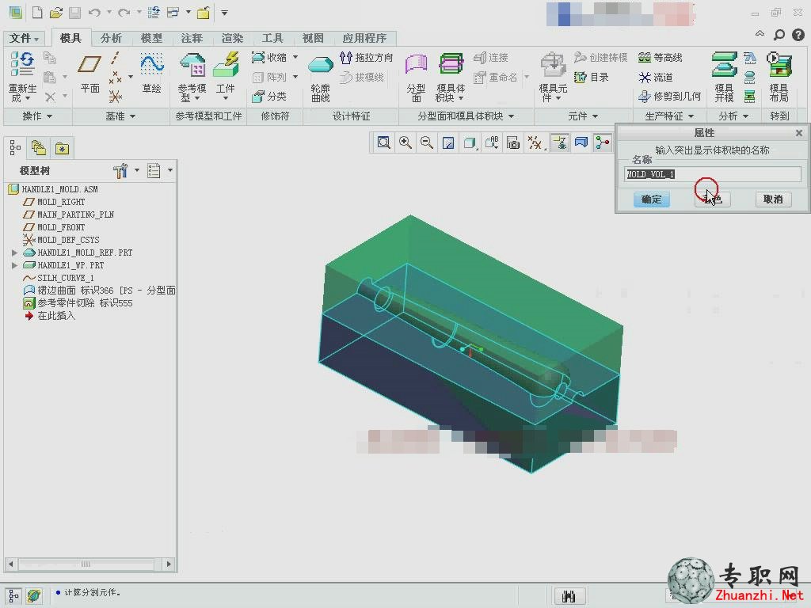
Task: Click the refit zoom icon in graphics toolbar
Action: (x=384, y=142)
